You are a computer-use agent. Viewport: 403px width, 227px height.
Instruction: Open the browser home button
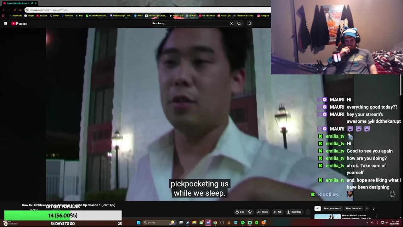[20, 10]
